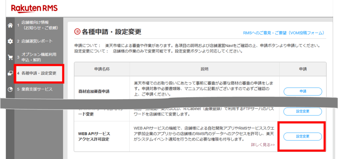
Task: Click 設定変更 for WEB APIサービス アクセス許可設定
Action: tap(303, 136)
